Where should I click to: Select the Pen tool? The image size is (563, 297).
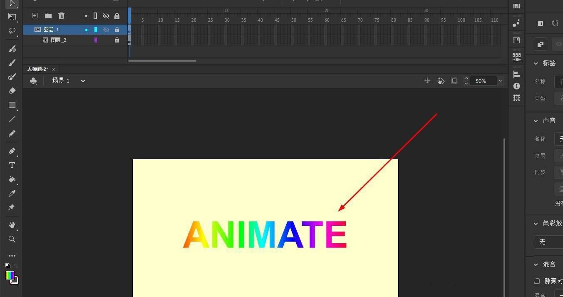12,151
